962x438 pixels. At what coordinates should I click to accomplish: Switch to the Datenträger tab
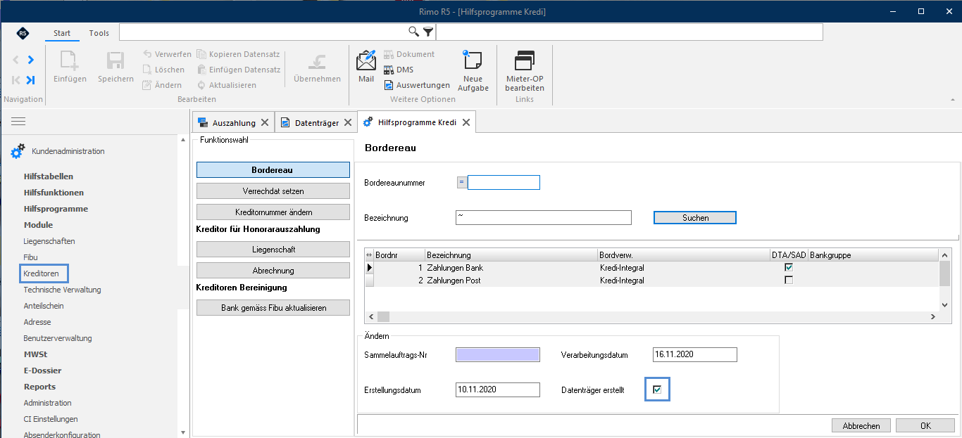(316, 122)
